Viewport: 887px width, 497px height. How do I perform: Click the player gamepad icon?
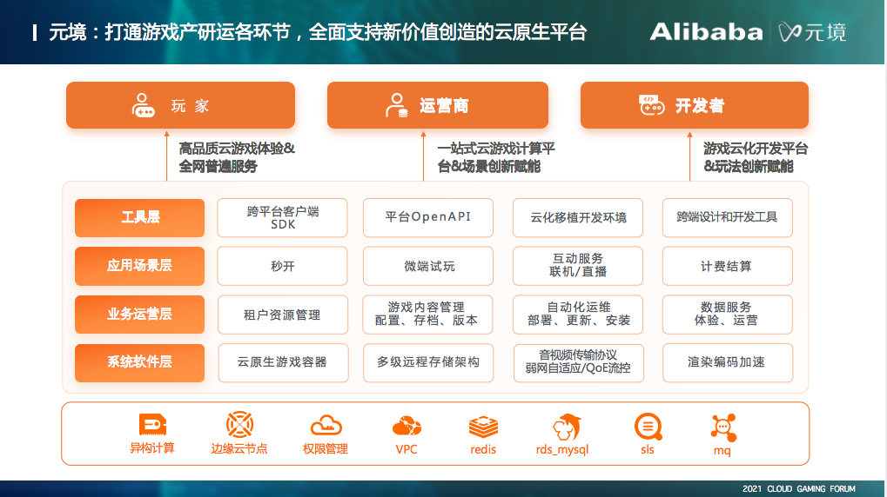click(143, 106)
